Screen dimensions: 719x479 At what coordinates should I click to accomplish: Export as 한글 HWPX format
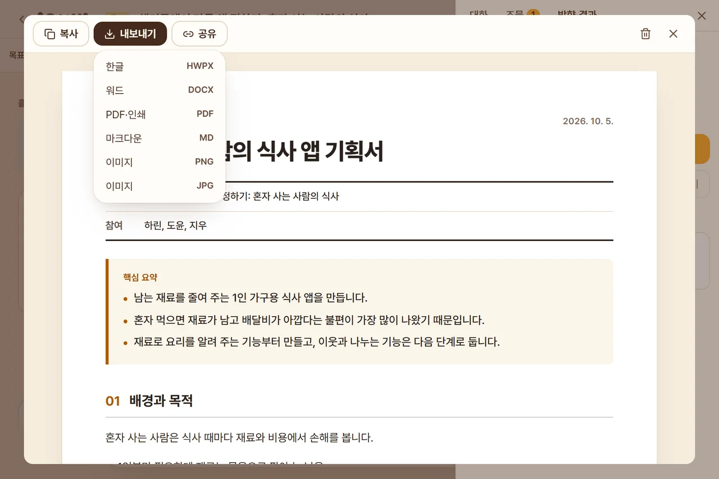(160, 66)
